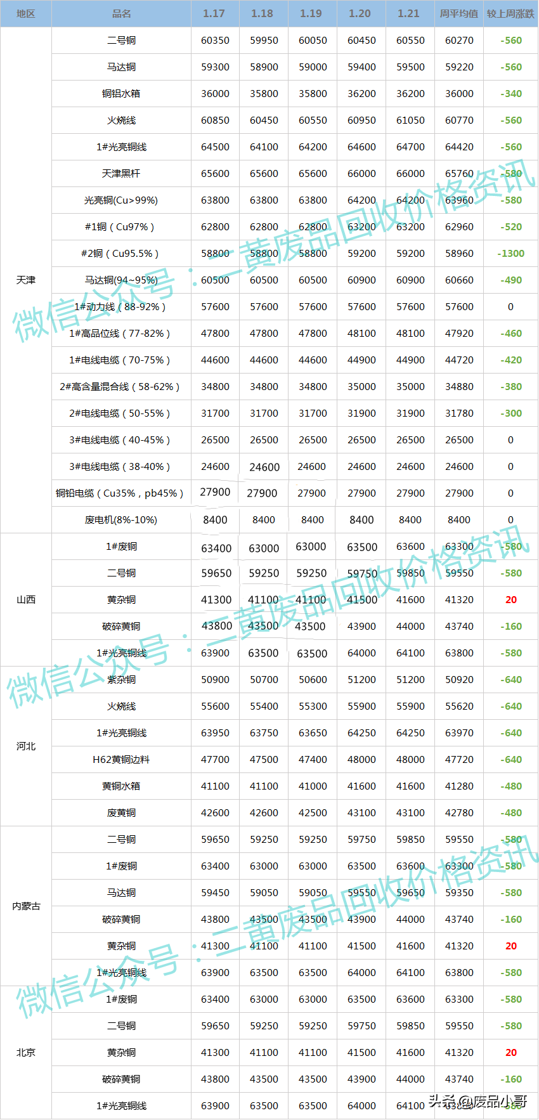The width and height of the screenshot is (539, 1120).
Task: Click the 1#电线电缆 (70-75%) product name
Action: click(121, 360)
